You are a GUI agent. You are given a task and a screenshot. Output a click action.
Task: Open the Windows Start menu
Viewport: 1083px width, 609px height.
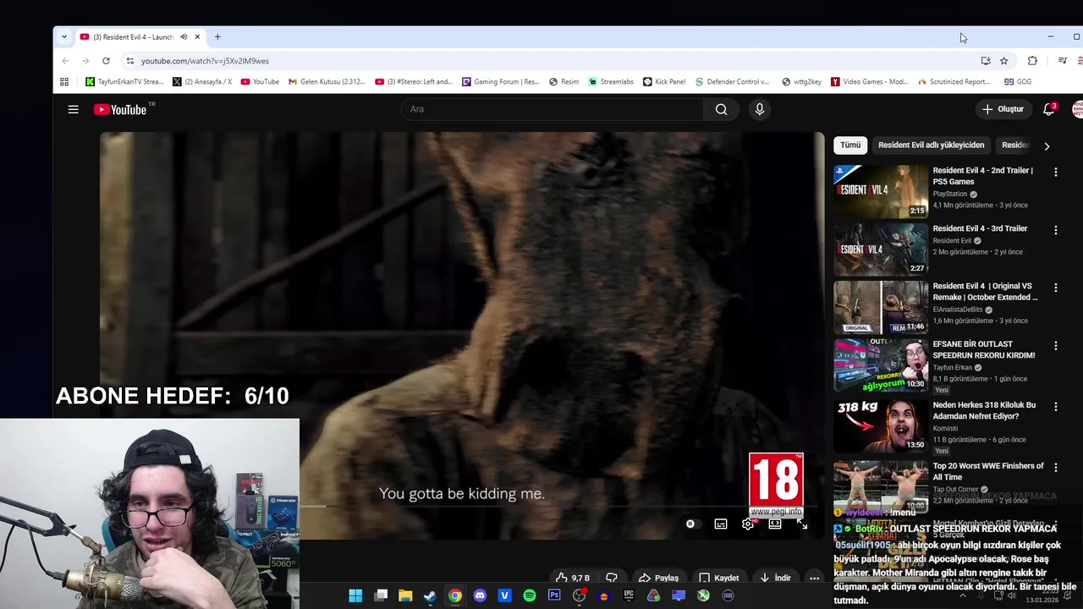pyautogui.click(x=355, y=595)
